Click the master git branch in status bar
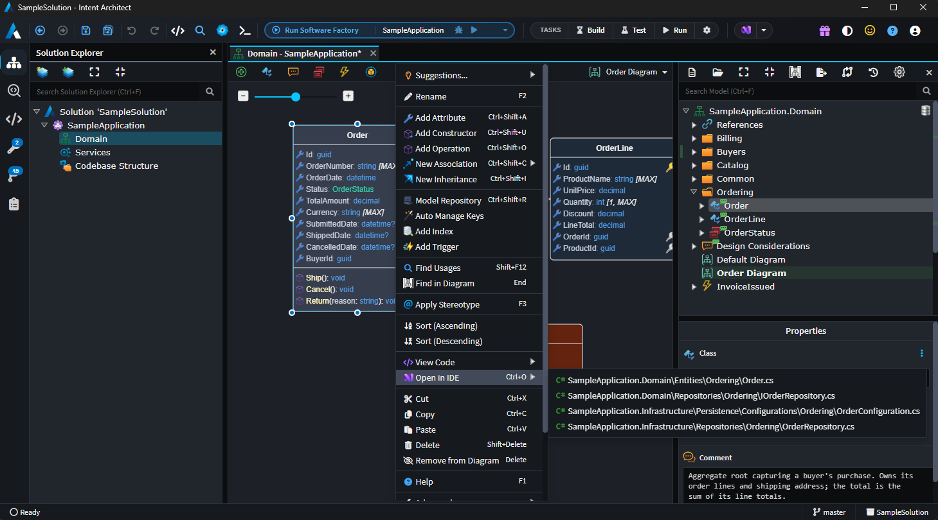The width and height of the screenshot is (938, 520). [829, 512]
